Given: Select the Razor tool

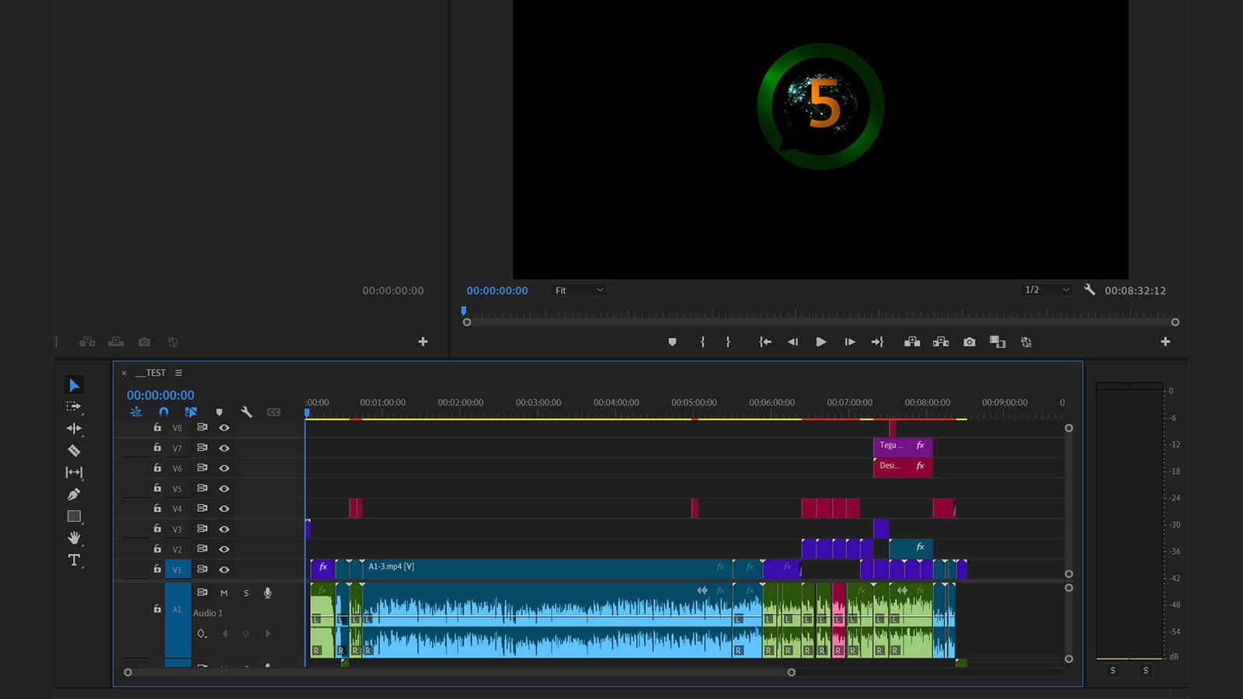Looking at the screenshot, I should pos(74,450).
